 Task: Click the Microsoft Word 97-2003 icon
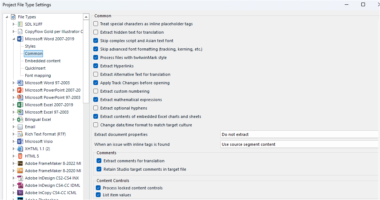[20, 83]
